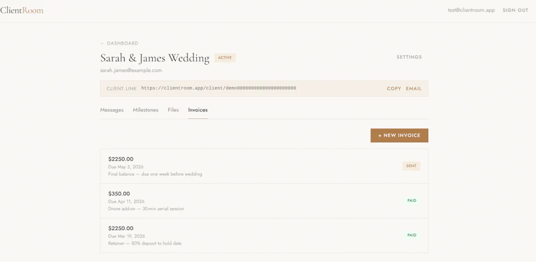Open project Settings
This screenshot has height=262, width=536.
point(409,57)
